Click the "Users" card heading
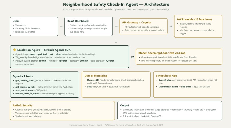 pyautogui.click(x=16, y=21)
